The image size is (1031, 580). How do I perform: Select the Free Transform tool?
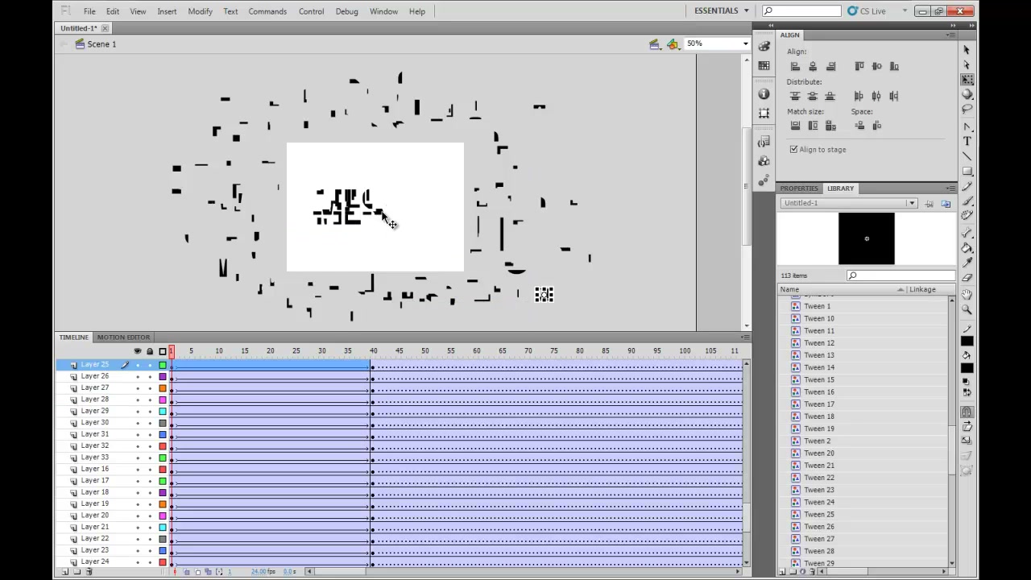pyautogui.click(x=967, y=79)
